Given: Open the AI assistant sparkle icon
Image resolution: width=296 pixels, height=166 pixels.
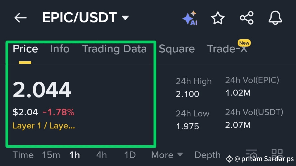Looking at the screenshot, I should tap(190, 18).
